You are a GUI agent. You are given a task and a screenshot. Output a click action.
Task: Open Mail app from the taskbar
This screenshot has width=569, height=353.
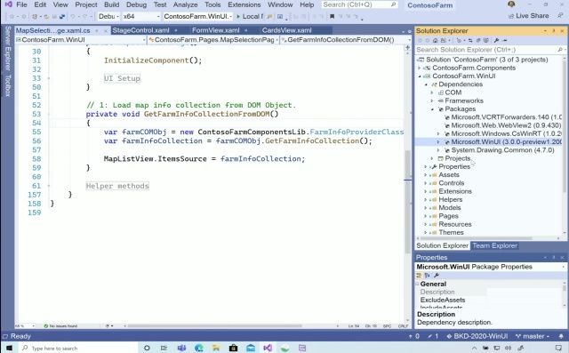[251, 348]
